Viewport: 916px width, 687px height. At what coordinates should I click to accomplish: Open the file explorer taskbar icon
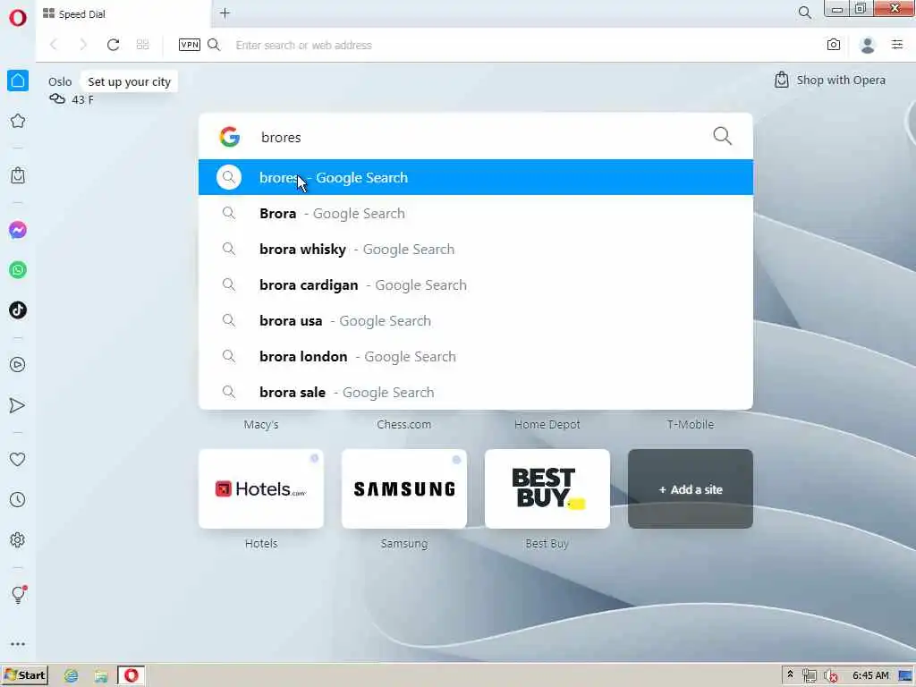pyautogui.click(x=101, y=676)
